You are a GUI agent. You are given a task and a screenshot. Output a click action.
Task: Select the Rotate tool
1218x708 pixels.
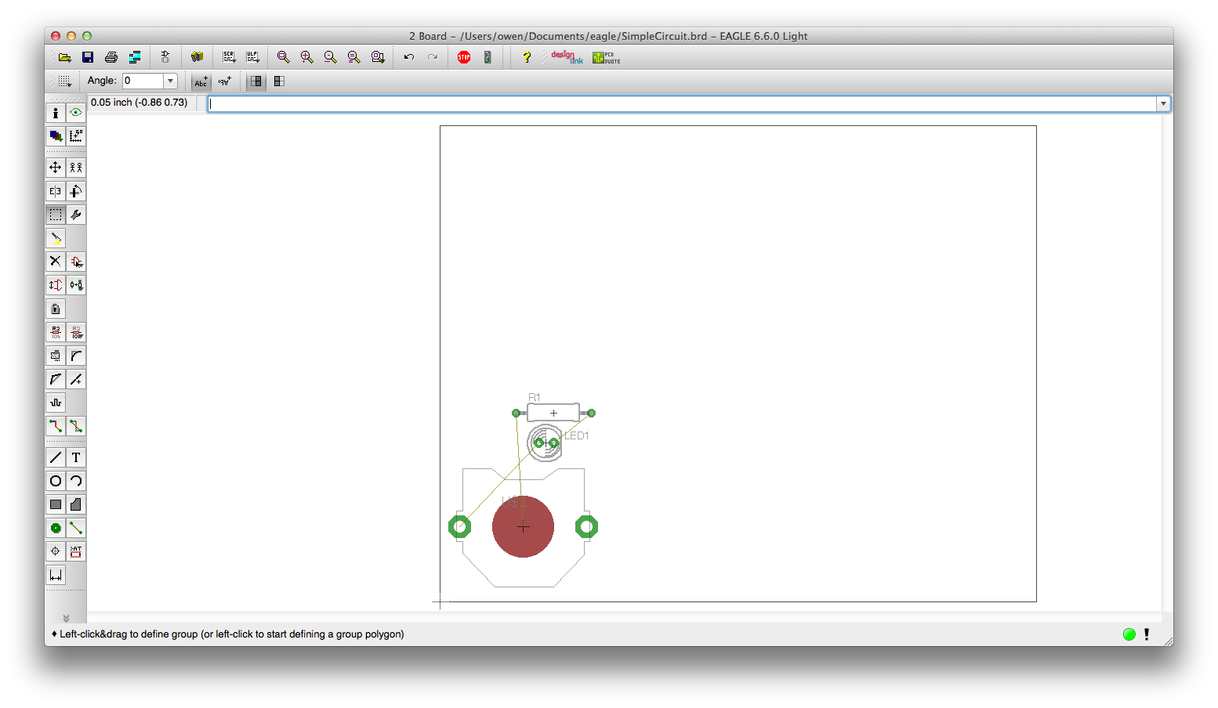(x=76, y=191)
